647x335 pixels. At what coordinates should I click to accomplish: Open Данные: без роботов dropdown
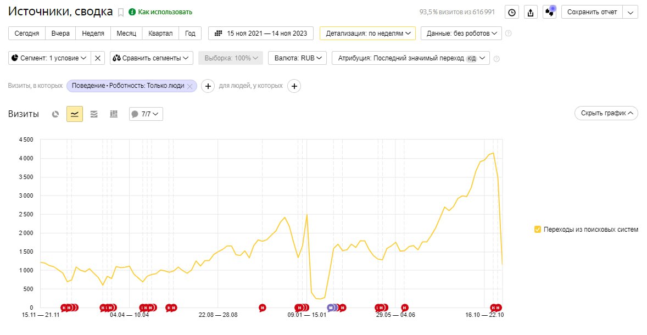[461, 33]
